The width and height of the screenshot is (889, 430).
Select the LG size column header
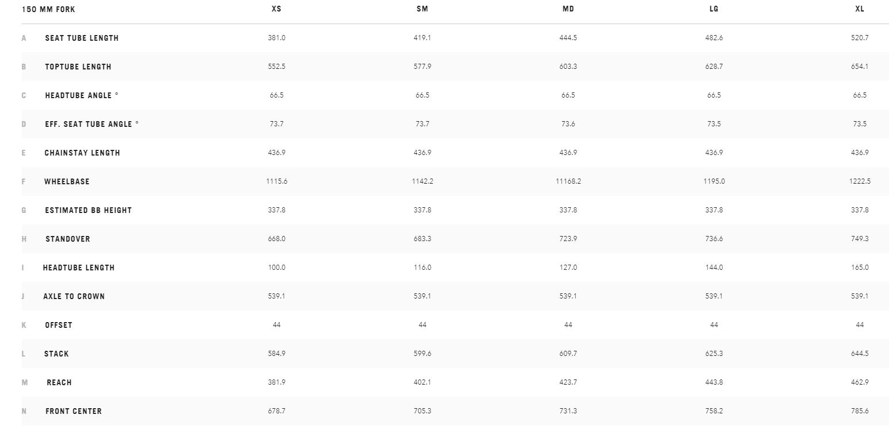coord(714,9)
